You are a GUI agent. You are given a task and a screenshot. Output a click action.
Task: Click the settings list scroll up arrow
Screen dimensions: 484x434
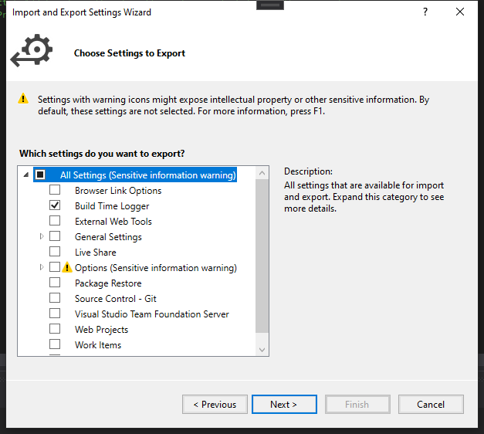click(262, 173)
